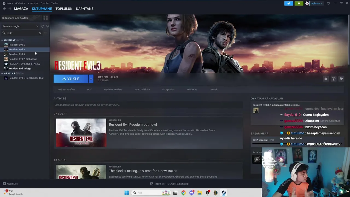Click the add game plus icon

tap(4, 184)
